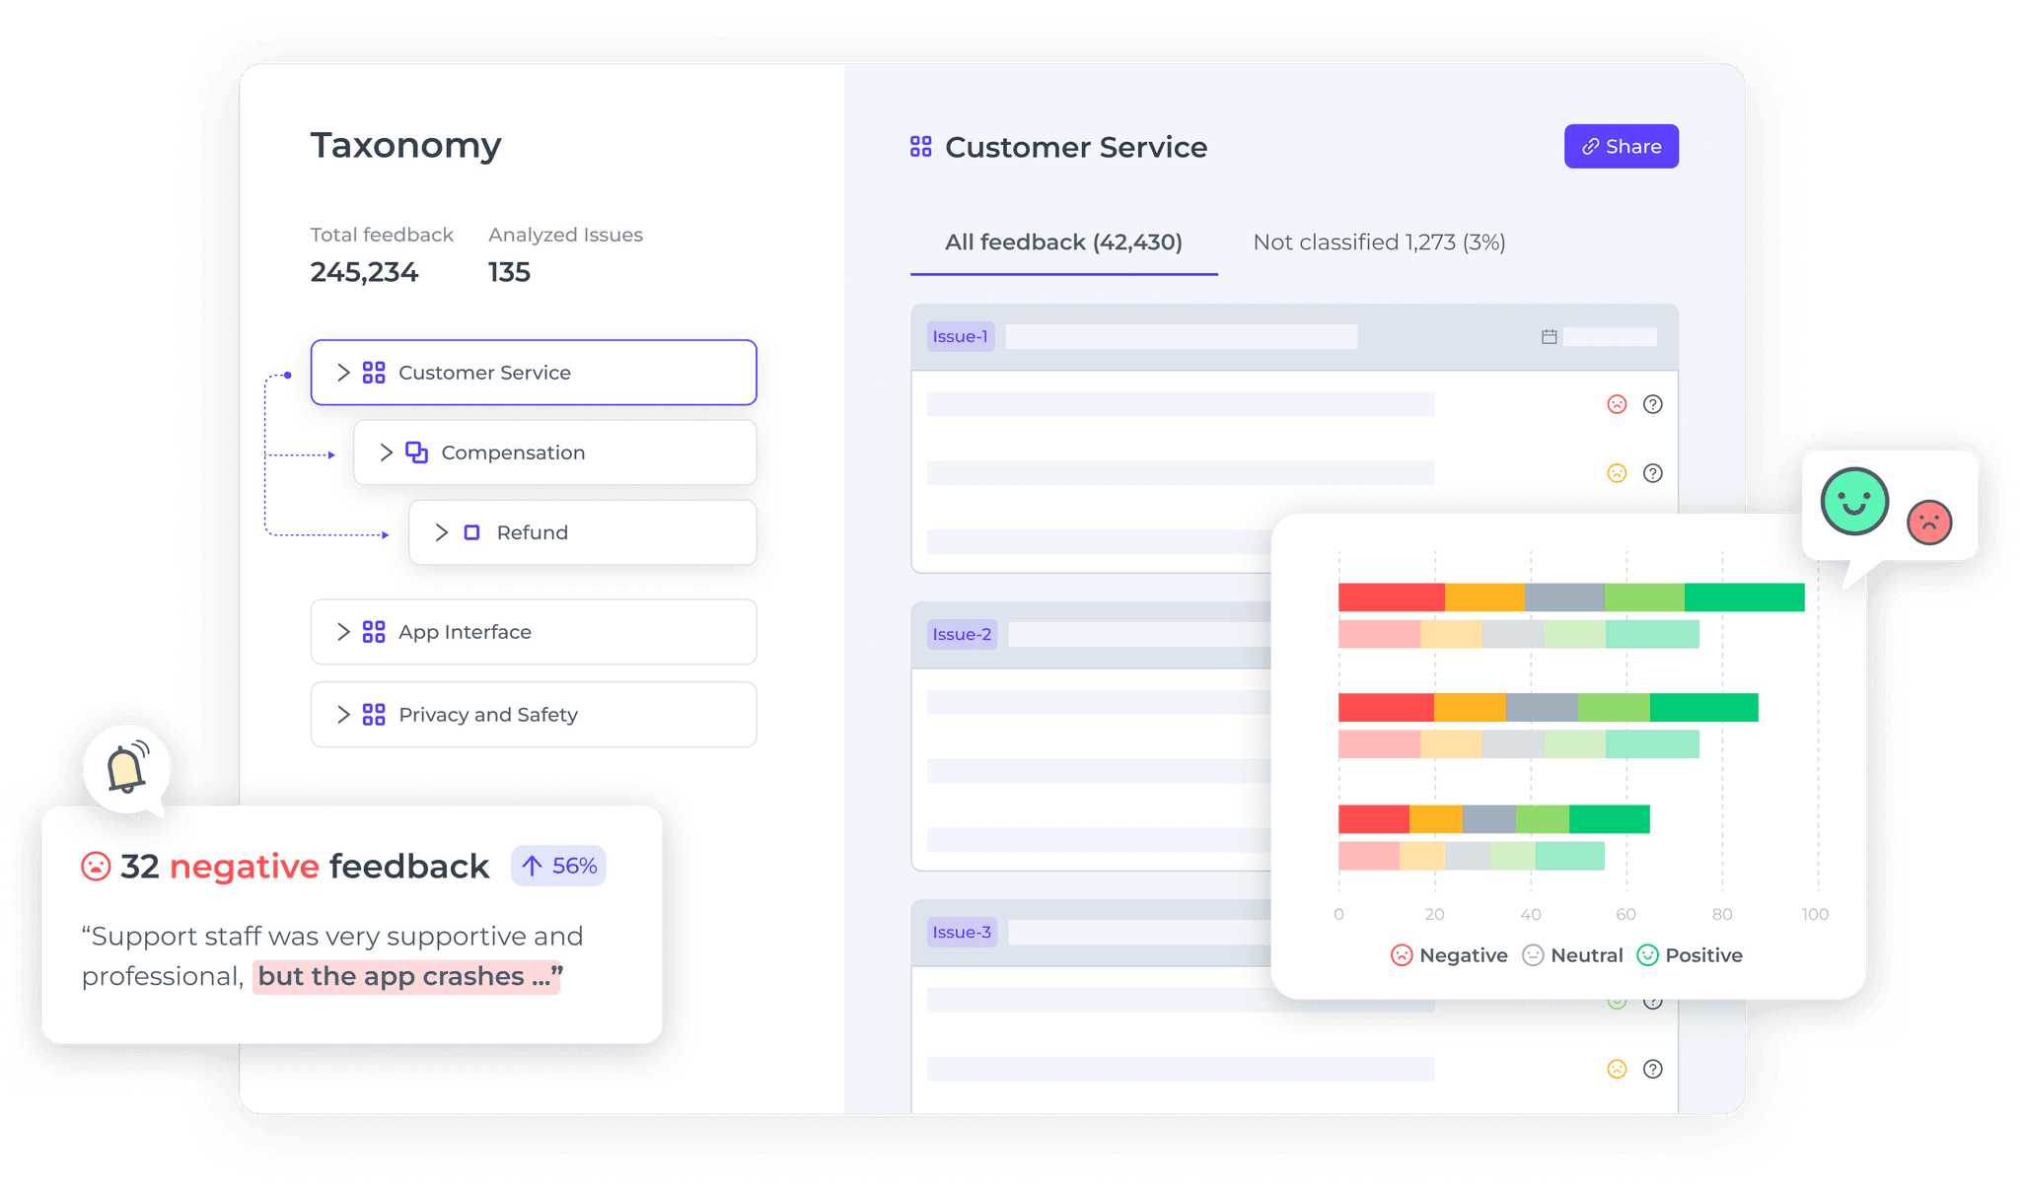
Task: Click the calendar icon on Issue-1
Action: (x=1549, y=336)
